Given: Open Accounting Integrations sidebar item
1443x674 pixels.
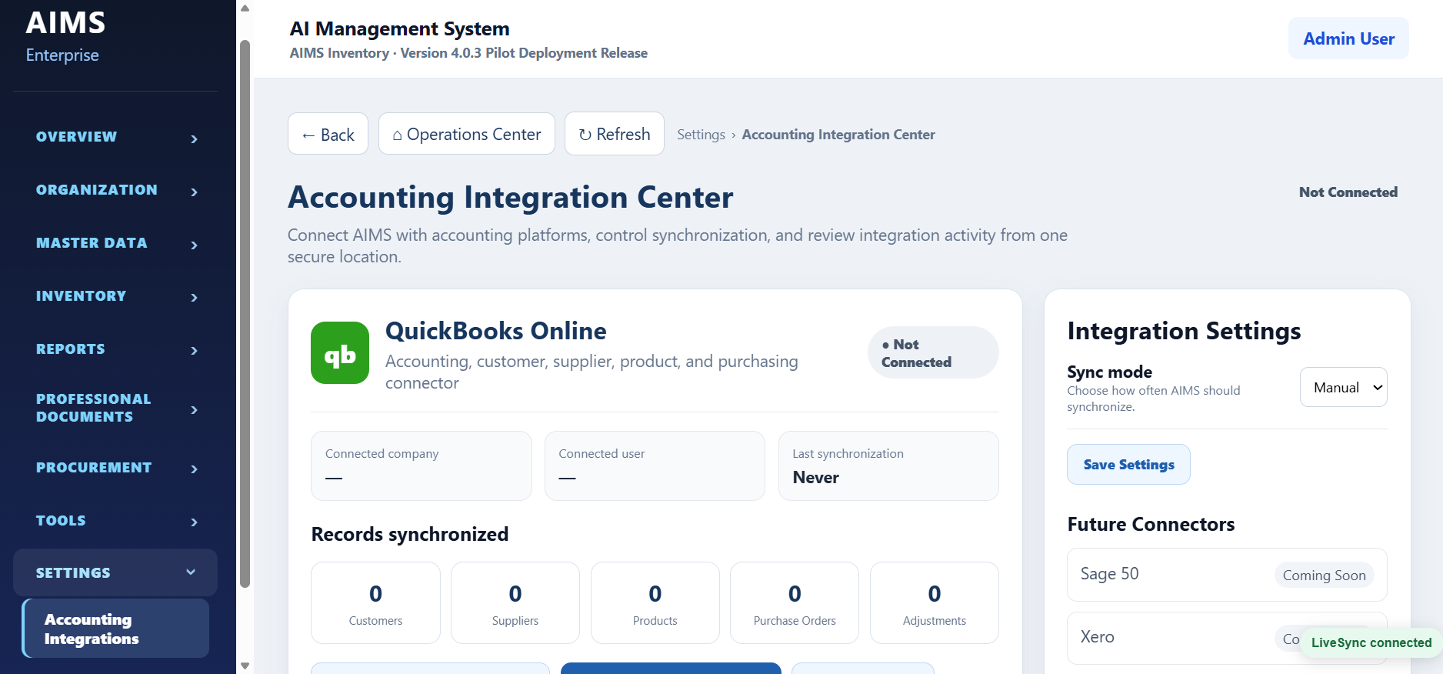Looking at the screenshot, I should point(116,629).
